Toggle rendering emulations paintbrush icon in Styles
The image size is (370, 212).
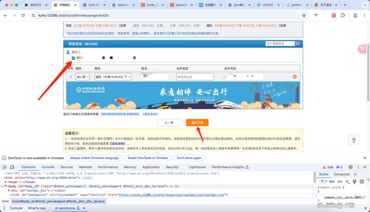tap(354, 181)
